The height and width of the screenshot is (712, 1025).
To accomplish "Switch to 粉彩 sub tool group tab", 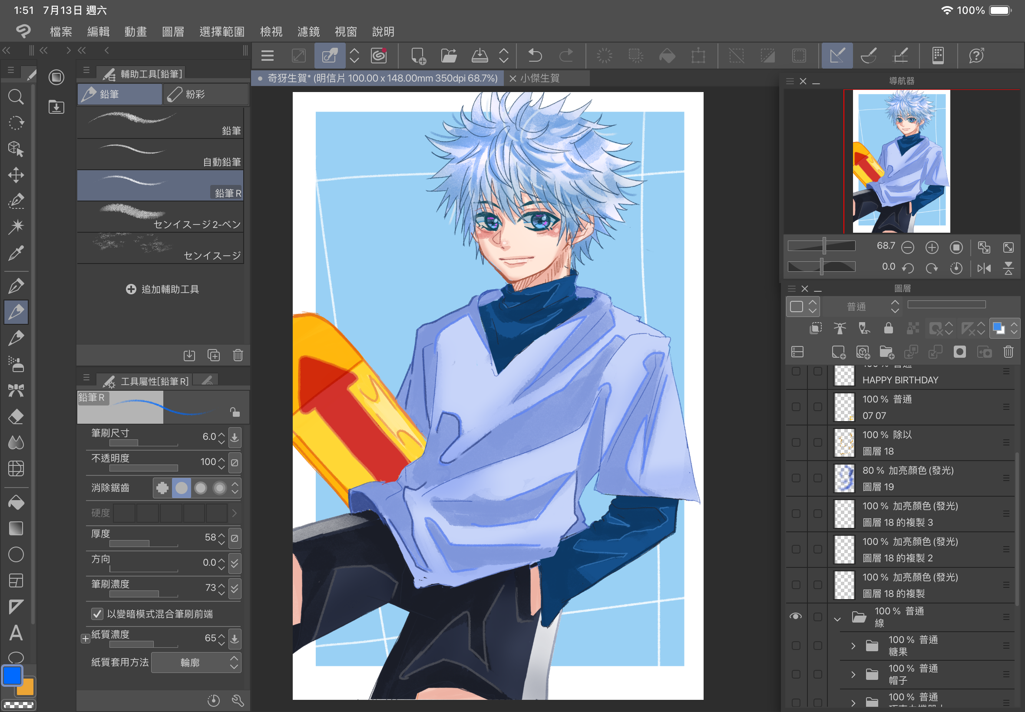I will pos(206,94).
